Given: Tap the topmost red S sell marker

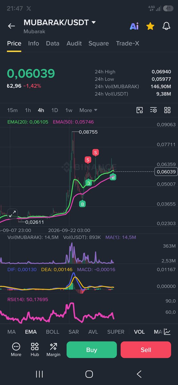Looking at the screenshot, I should (95, 152).
